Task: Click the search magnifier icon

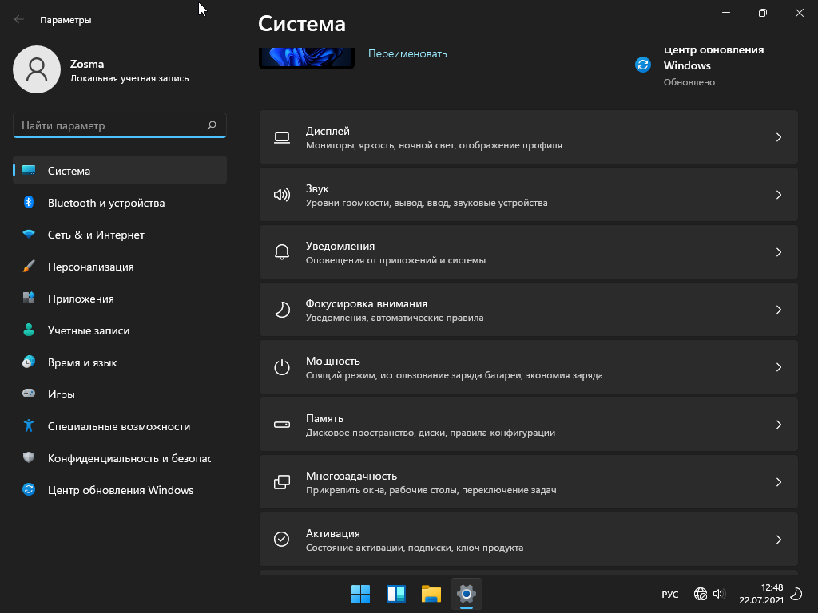Action: pos(212,125)
